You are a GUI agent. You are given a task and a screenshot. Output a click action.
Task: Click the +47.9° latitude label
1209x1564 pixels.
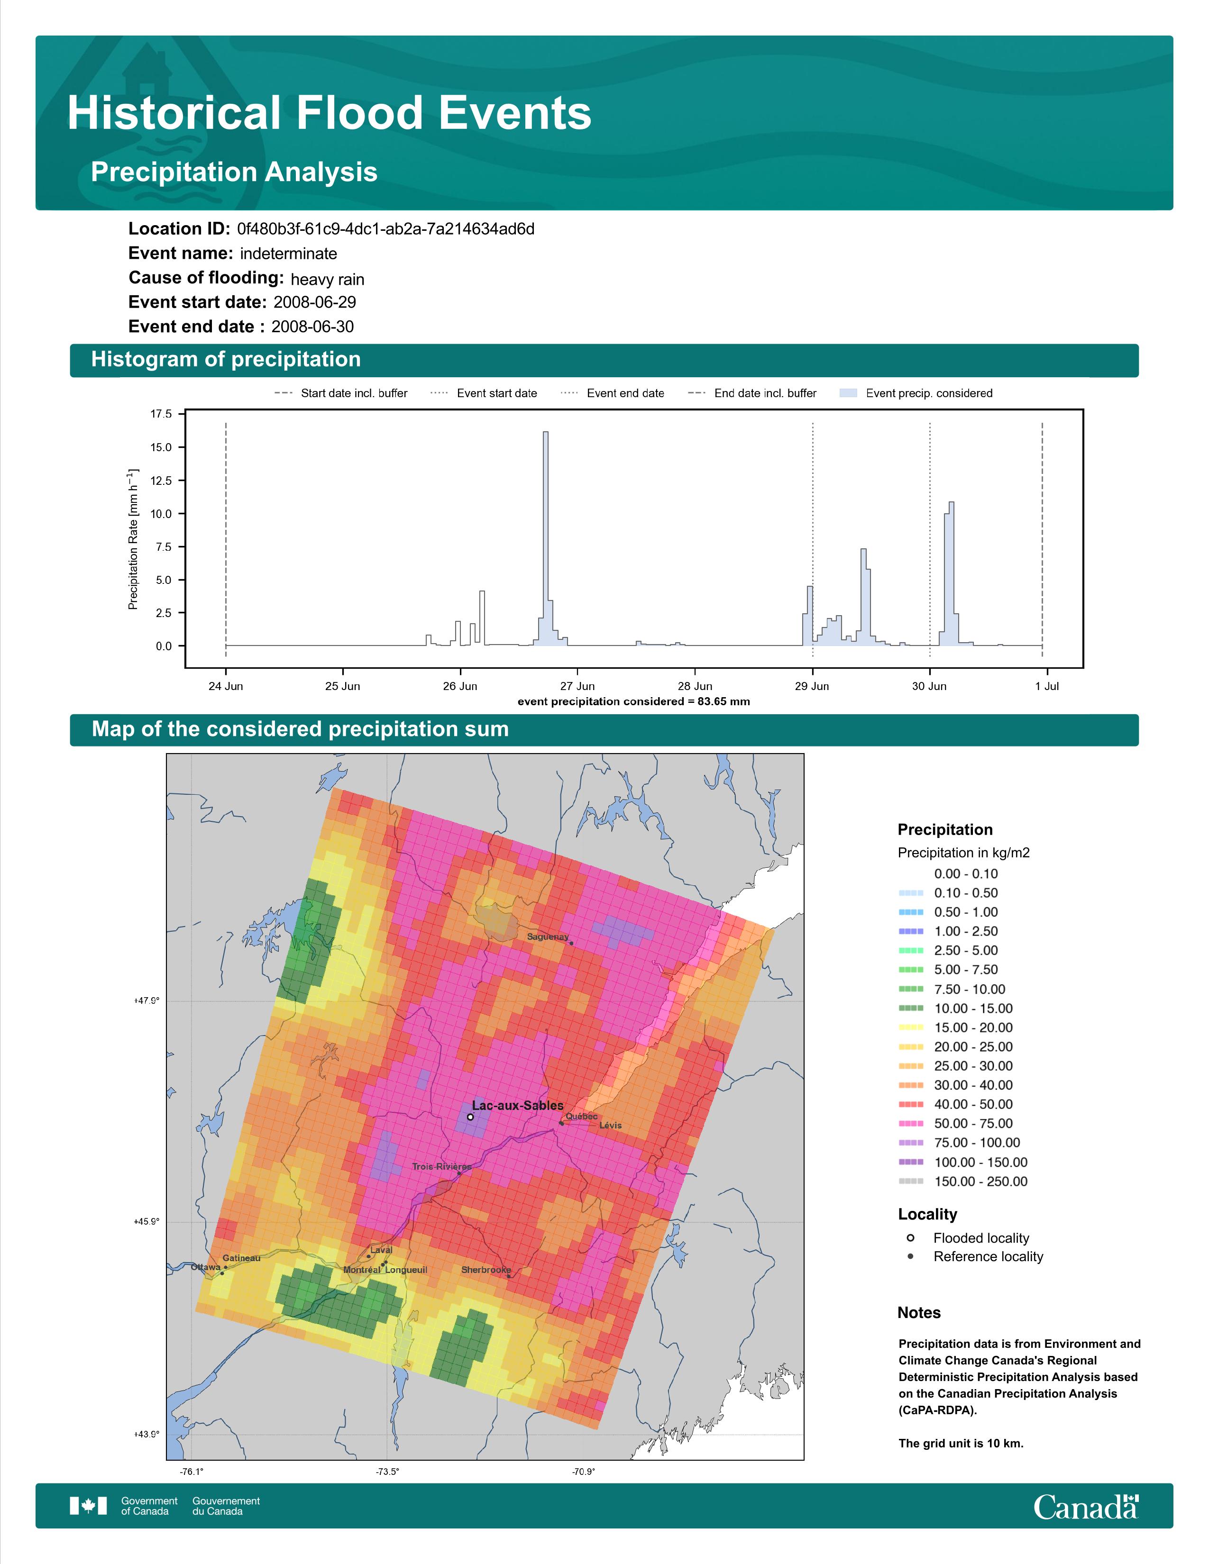pos(147,1000)
